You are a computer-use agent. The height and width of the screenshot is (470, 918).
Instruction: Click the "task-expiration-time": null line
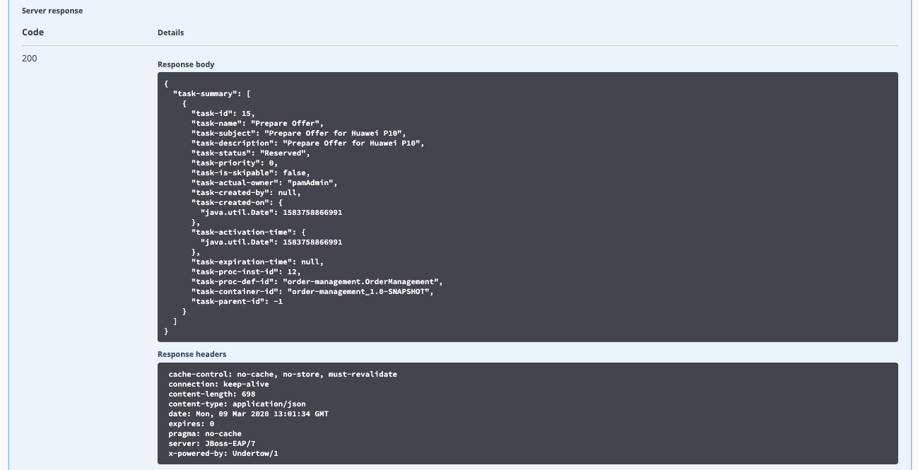coord(257,262)
